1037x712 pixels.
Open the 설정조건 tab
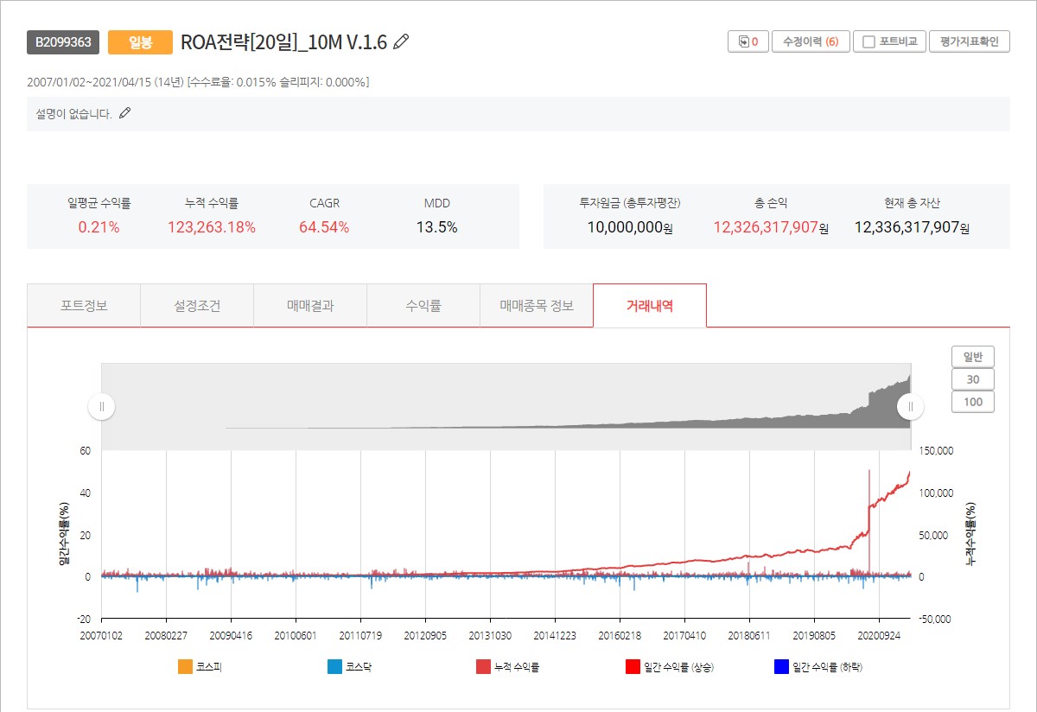point(197,306)
